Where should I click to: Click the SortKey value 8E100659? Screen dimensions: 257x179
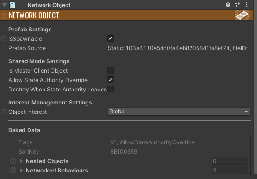tap(124, 152)
